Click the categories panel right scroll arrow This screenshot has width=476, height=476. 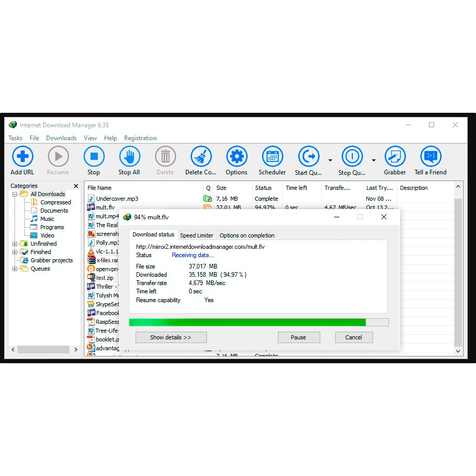coord(76,350)
